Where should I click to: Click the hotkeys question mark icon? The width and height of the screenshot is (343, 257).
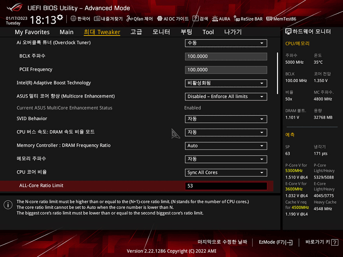[x=335, y=242]
